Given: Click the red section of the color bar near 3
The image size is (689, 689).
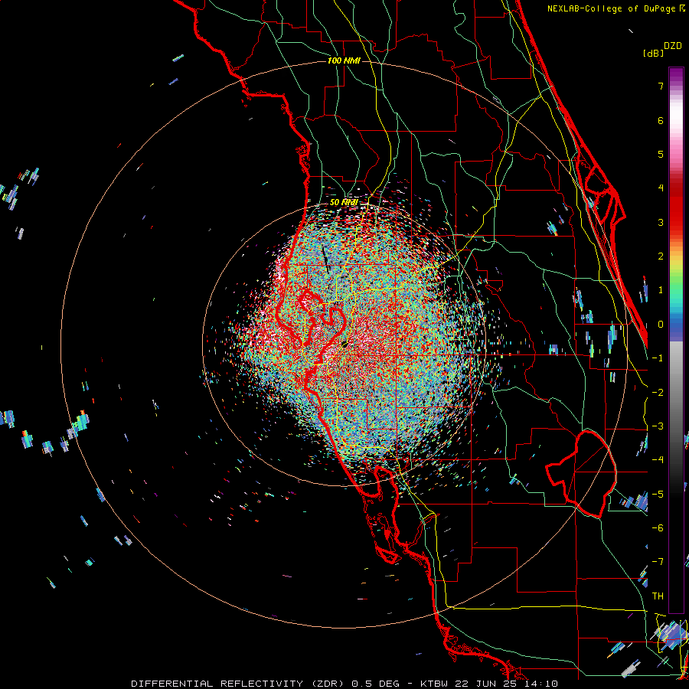Looking at the screenshot, I should 676,222.
